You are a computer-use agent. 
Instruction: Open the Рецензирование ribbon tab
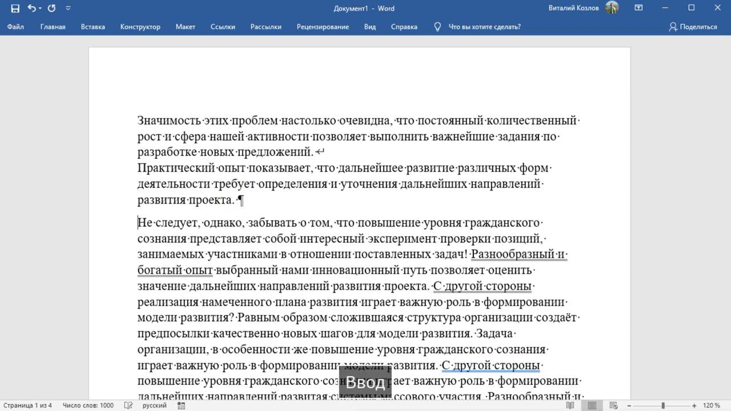(x=323, y=27)
